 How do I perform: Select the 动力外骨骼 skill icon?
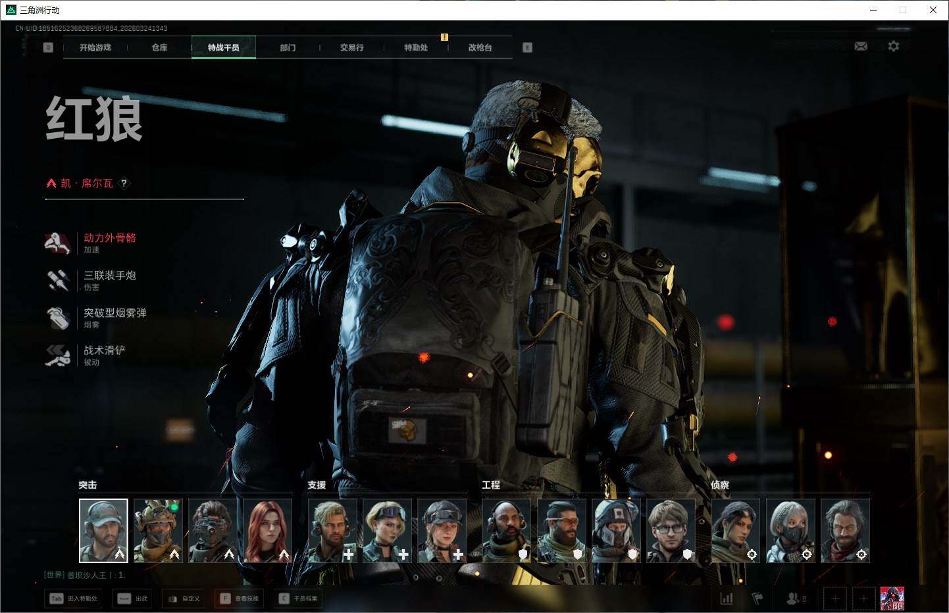click(x=58, y=243)
